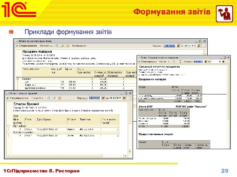This screenshot has width=237, height=177.
Task: Click Сформировать in the Список броней window
Action: tap(18, 98)
